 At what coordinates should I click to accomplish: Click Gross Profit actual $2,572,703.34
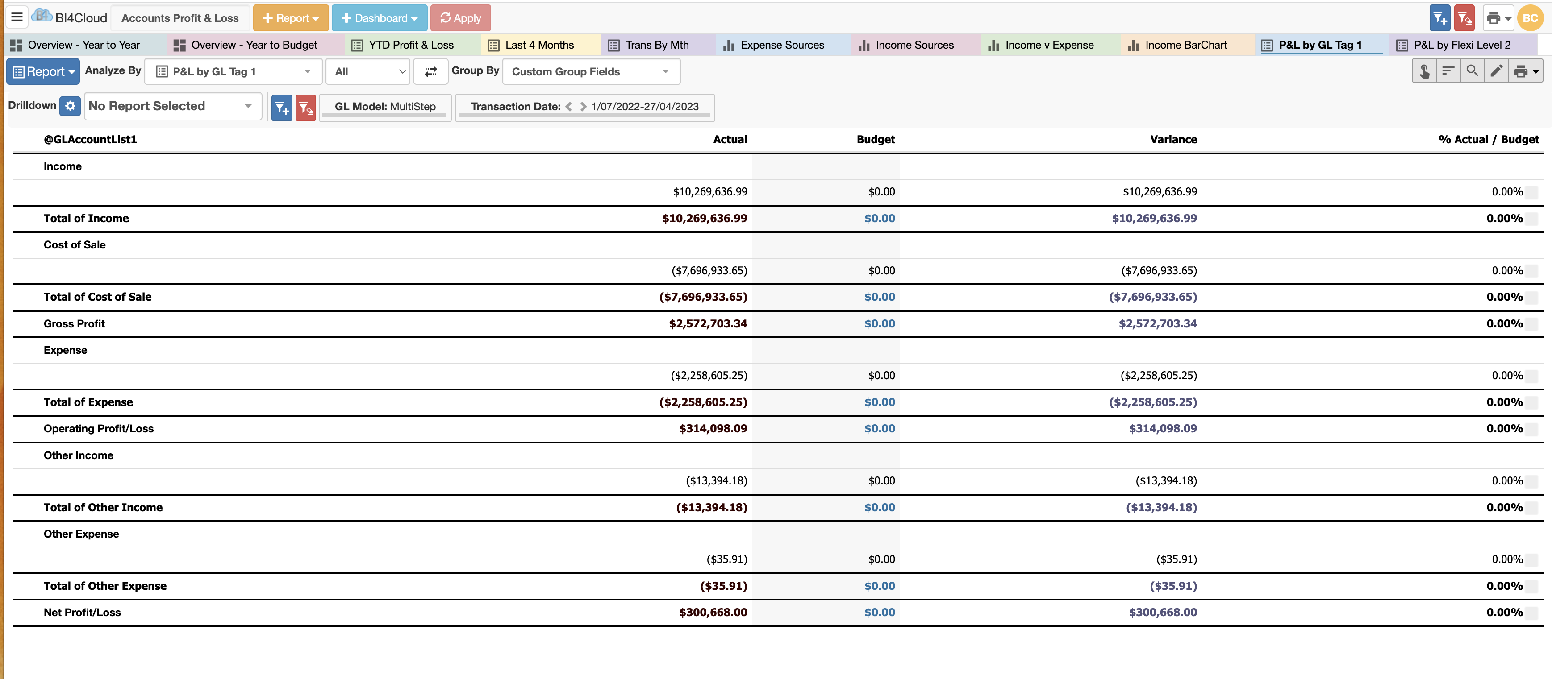(x=708, y=324)
